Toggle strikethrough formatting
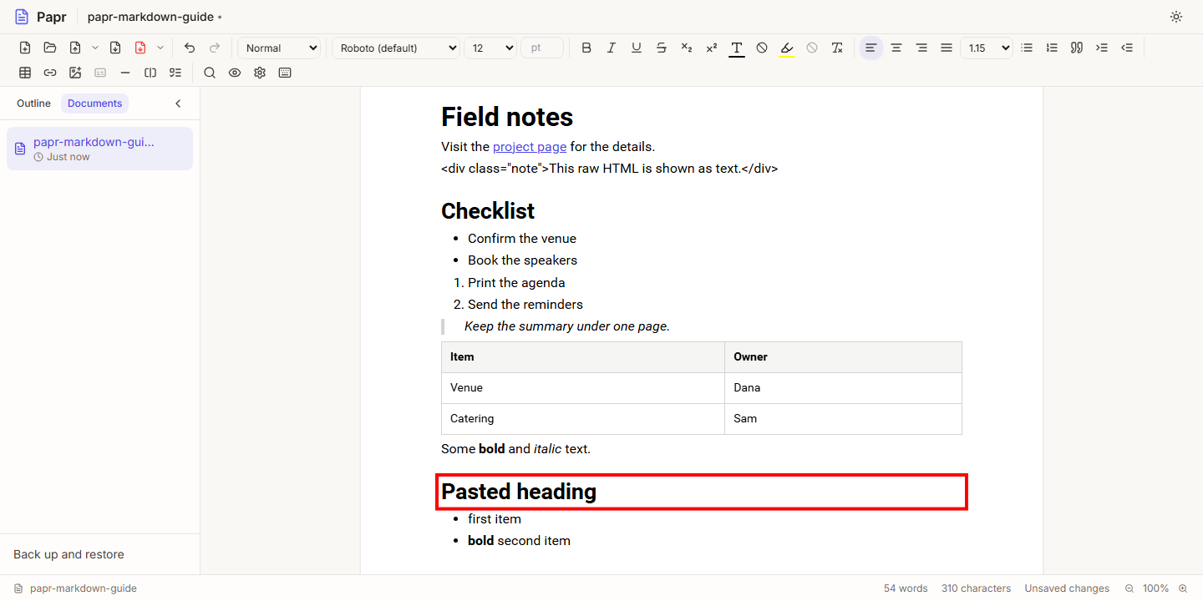 [x=662, y=48]
